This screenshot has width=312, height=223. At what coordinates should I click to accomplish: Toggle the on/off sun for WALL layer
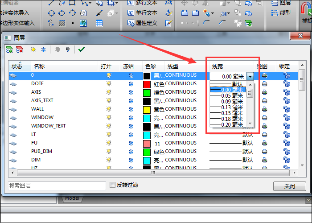tap(109, 109)
